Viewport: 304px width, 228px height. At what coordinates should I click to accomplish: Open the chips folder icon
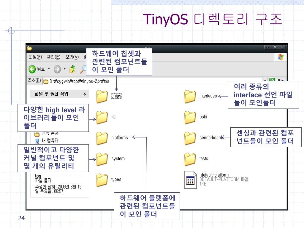pyautogui.click(x=102, y=96)
